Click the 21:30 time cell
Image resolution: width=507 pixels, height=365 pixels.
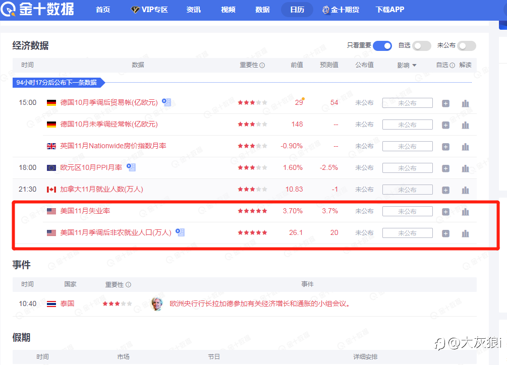pos(27,189)
